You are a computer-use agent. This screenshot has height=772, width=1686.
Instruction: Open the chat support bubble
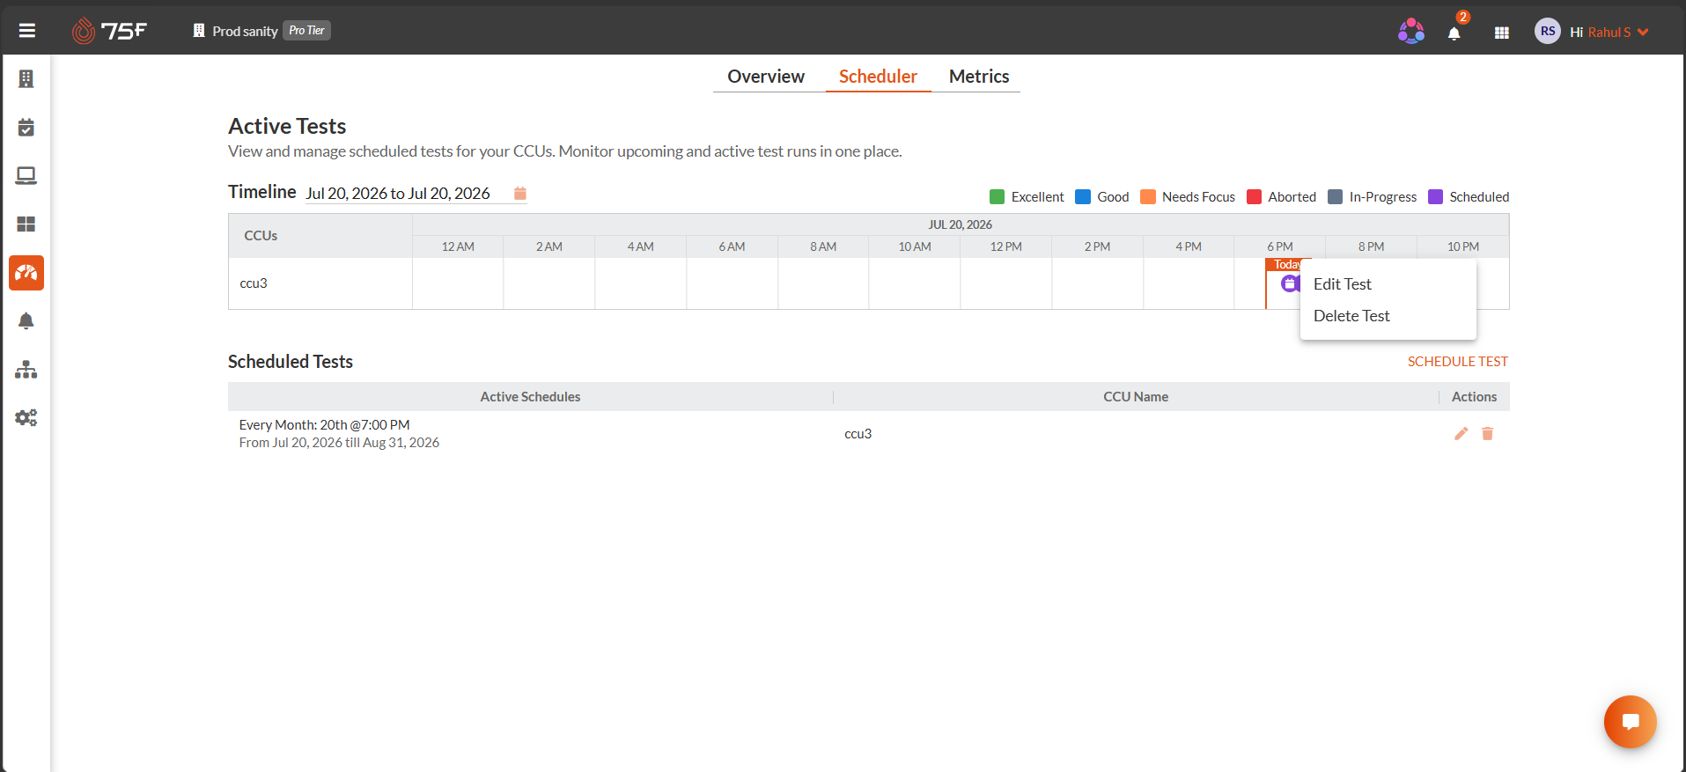pos(1631,722)
